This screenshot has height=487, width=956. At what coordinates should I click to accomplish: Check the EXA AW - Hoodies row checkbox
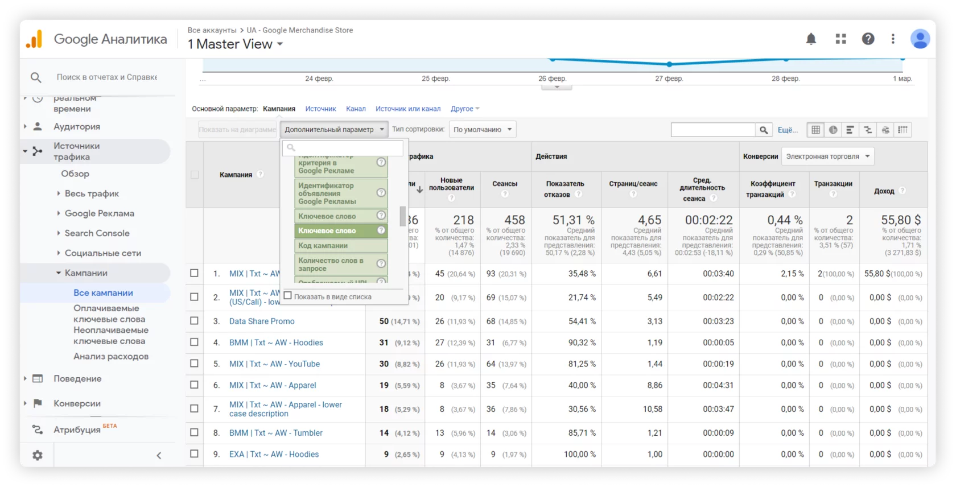[195, 454]
